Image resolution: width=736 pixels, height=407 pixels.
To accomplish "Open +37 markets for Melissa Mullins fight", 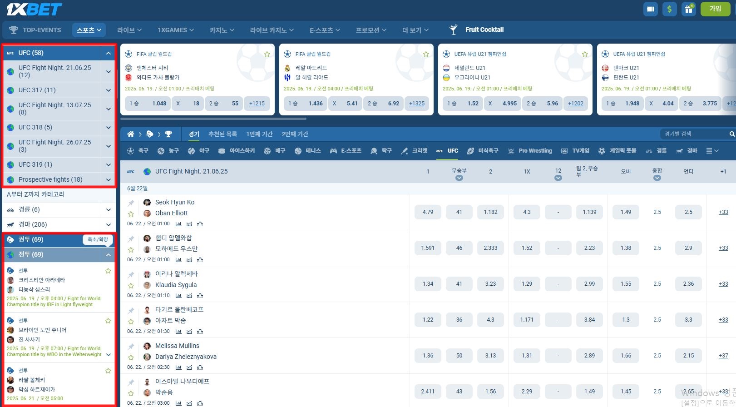I will [x=723, y=356].
